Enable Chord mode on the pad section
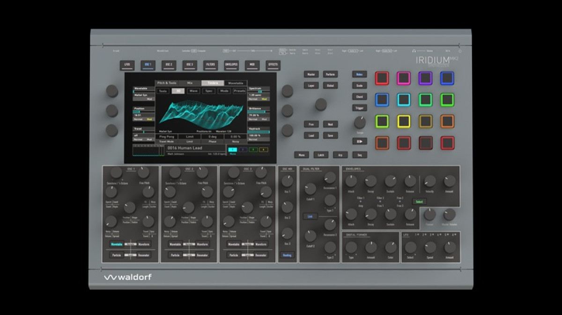 359,96
